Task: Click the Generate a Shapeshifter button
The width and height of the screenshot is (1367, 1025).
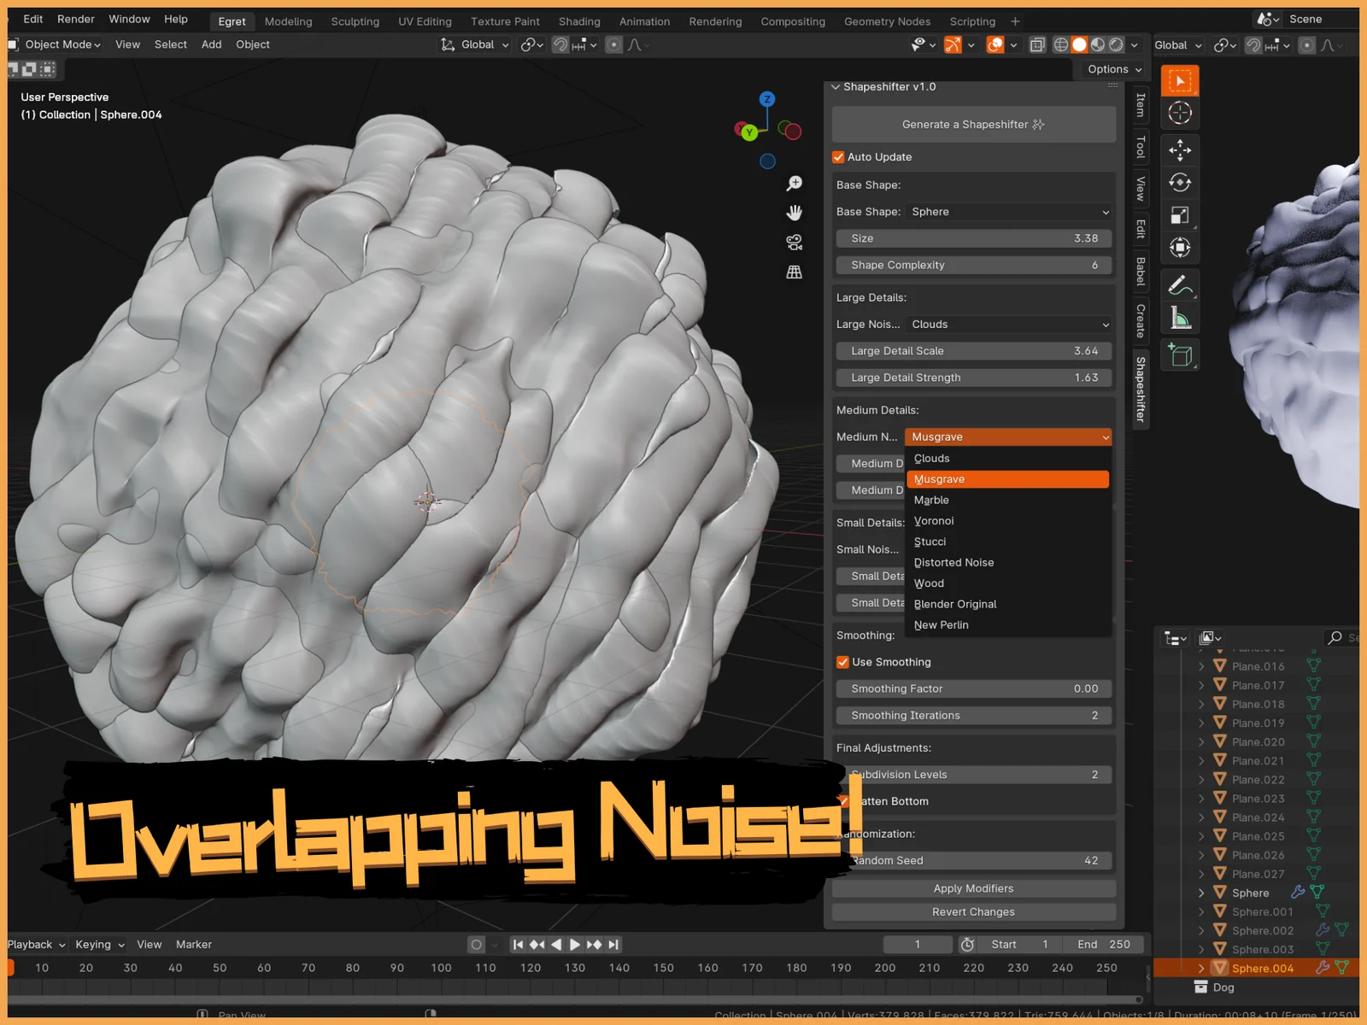Action: click(x=973, y=124)
